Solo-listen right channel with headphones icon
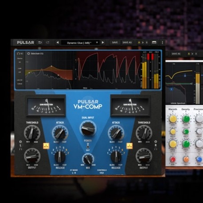Screen dimensions: 203x203 point(156,149)
